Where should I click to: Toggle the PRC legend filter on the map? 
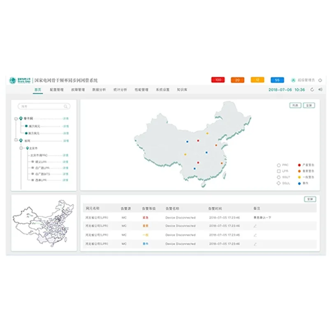[279, 165]
